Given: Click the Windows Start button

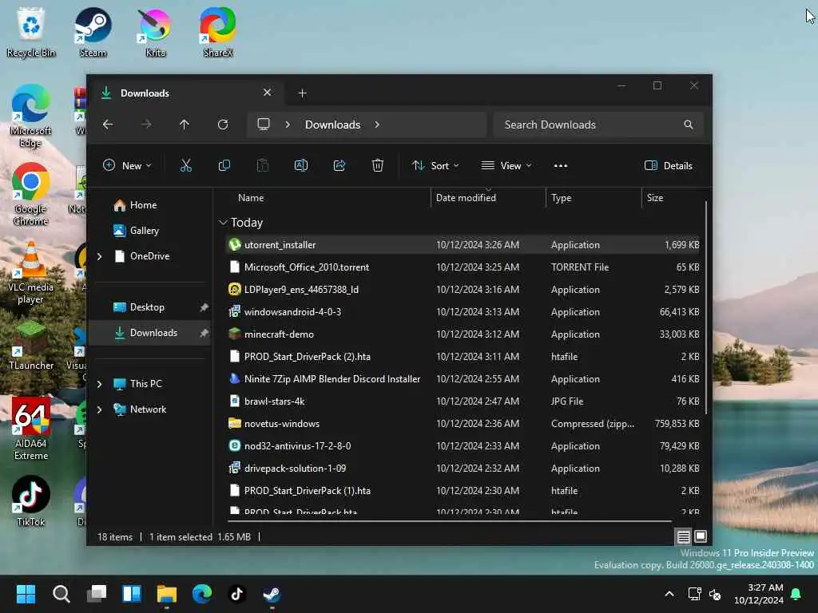Looking at the screenshot, I should coord(26,594).
